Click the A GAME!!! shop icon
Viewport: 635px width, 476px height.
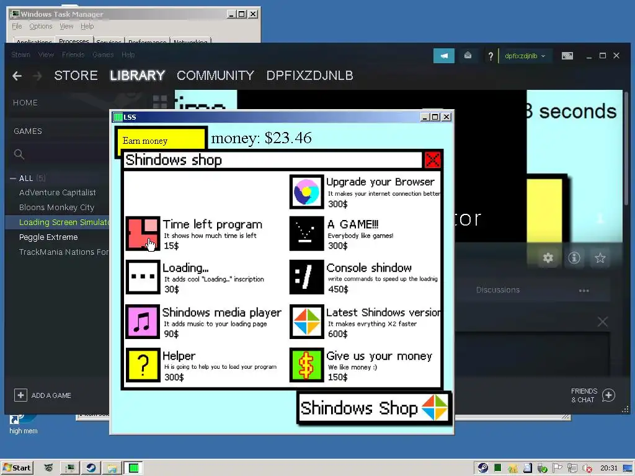pyautogui.click(x=306, y=234)
